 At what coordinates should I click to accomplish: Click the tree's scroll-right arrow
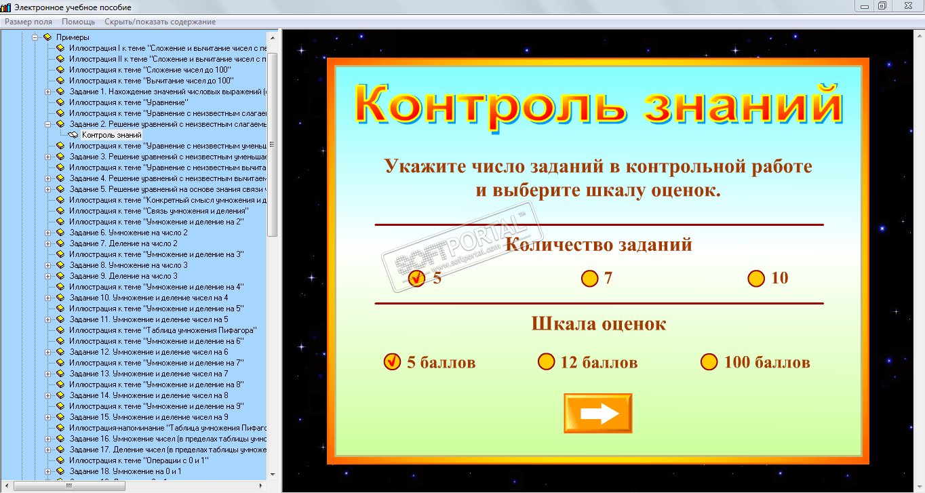(262, 486)
